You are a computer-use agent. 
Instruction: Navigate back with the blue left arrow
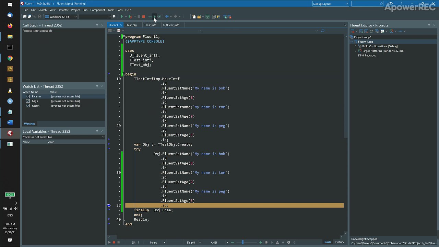pos(167,16)
